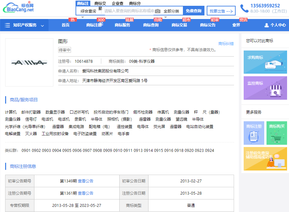This screenshot has height=212, width=289.
Task: Click the 300 badge above 商标注册
Action: (x=101, y=20)
